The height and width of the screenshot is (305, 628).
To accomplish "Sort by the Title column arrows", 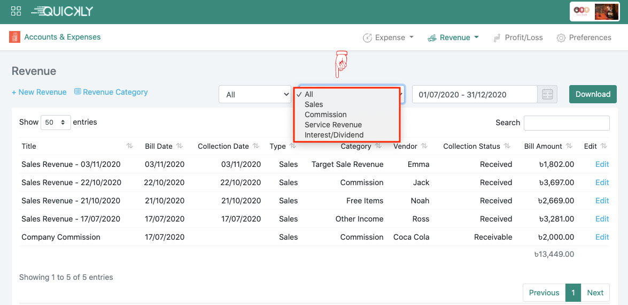I will (x=130, y=146).
